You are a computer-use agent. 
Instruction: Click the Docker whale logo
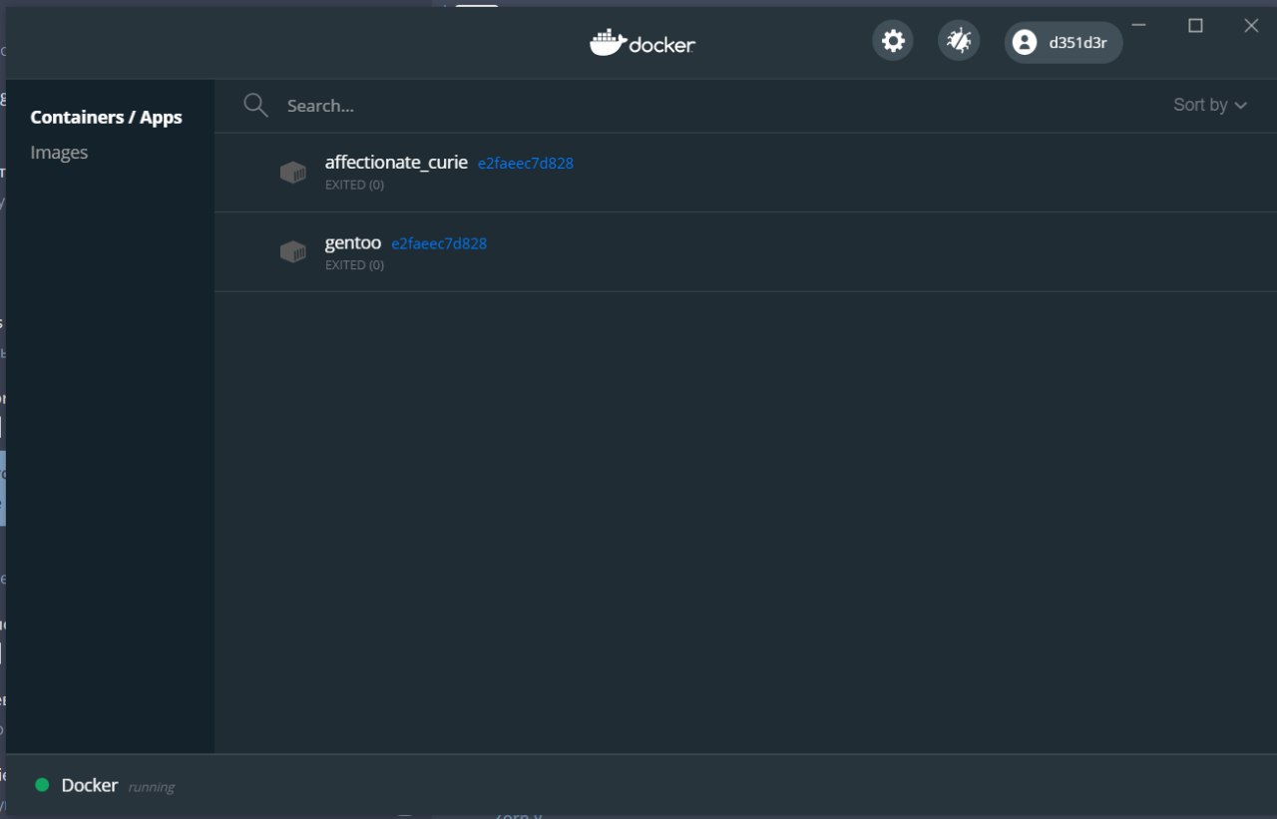coord(642,43)
